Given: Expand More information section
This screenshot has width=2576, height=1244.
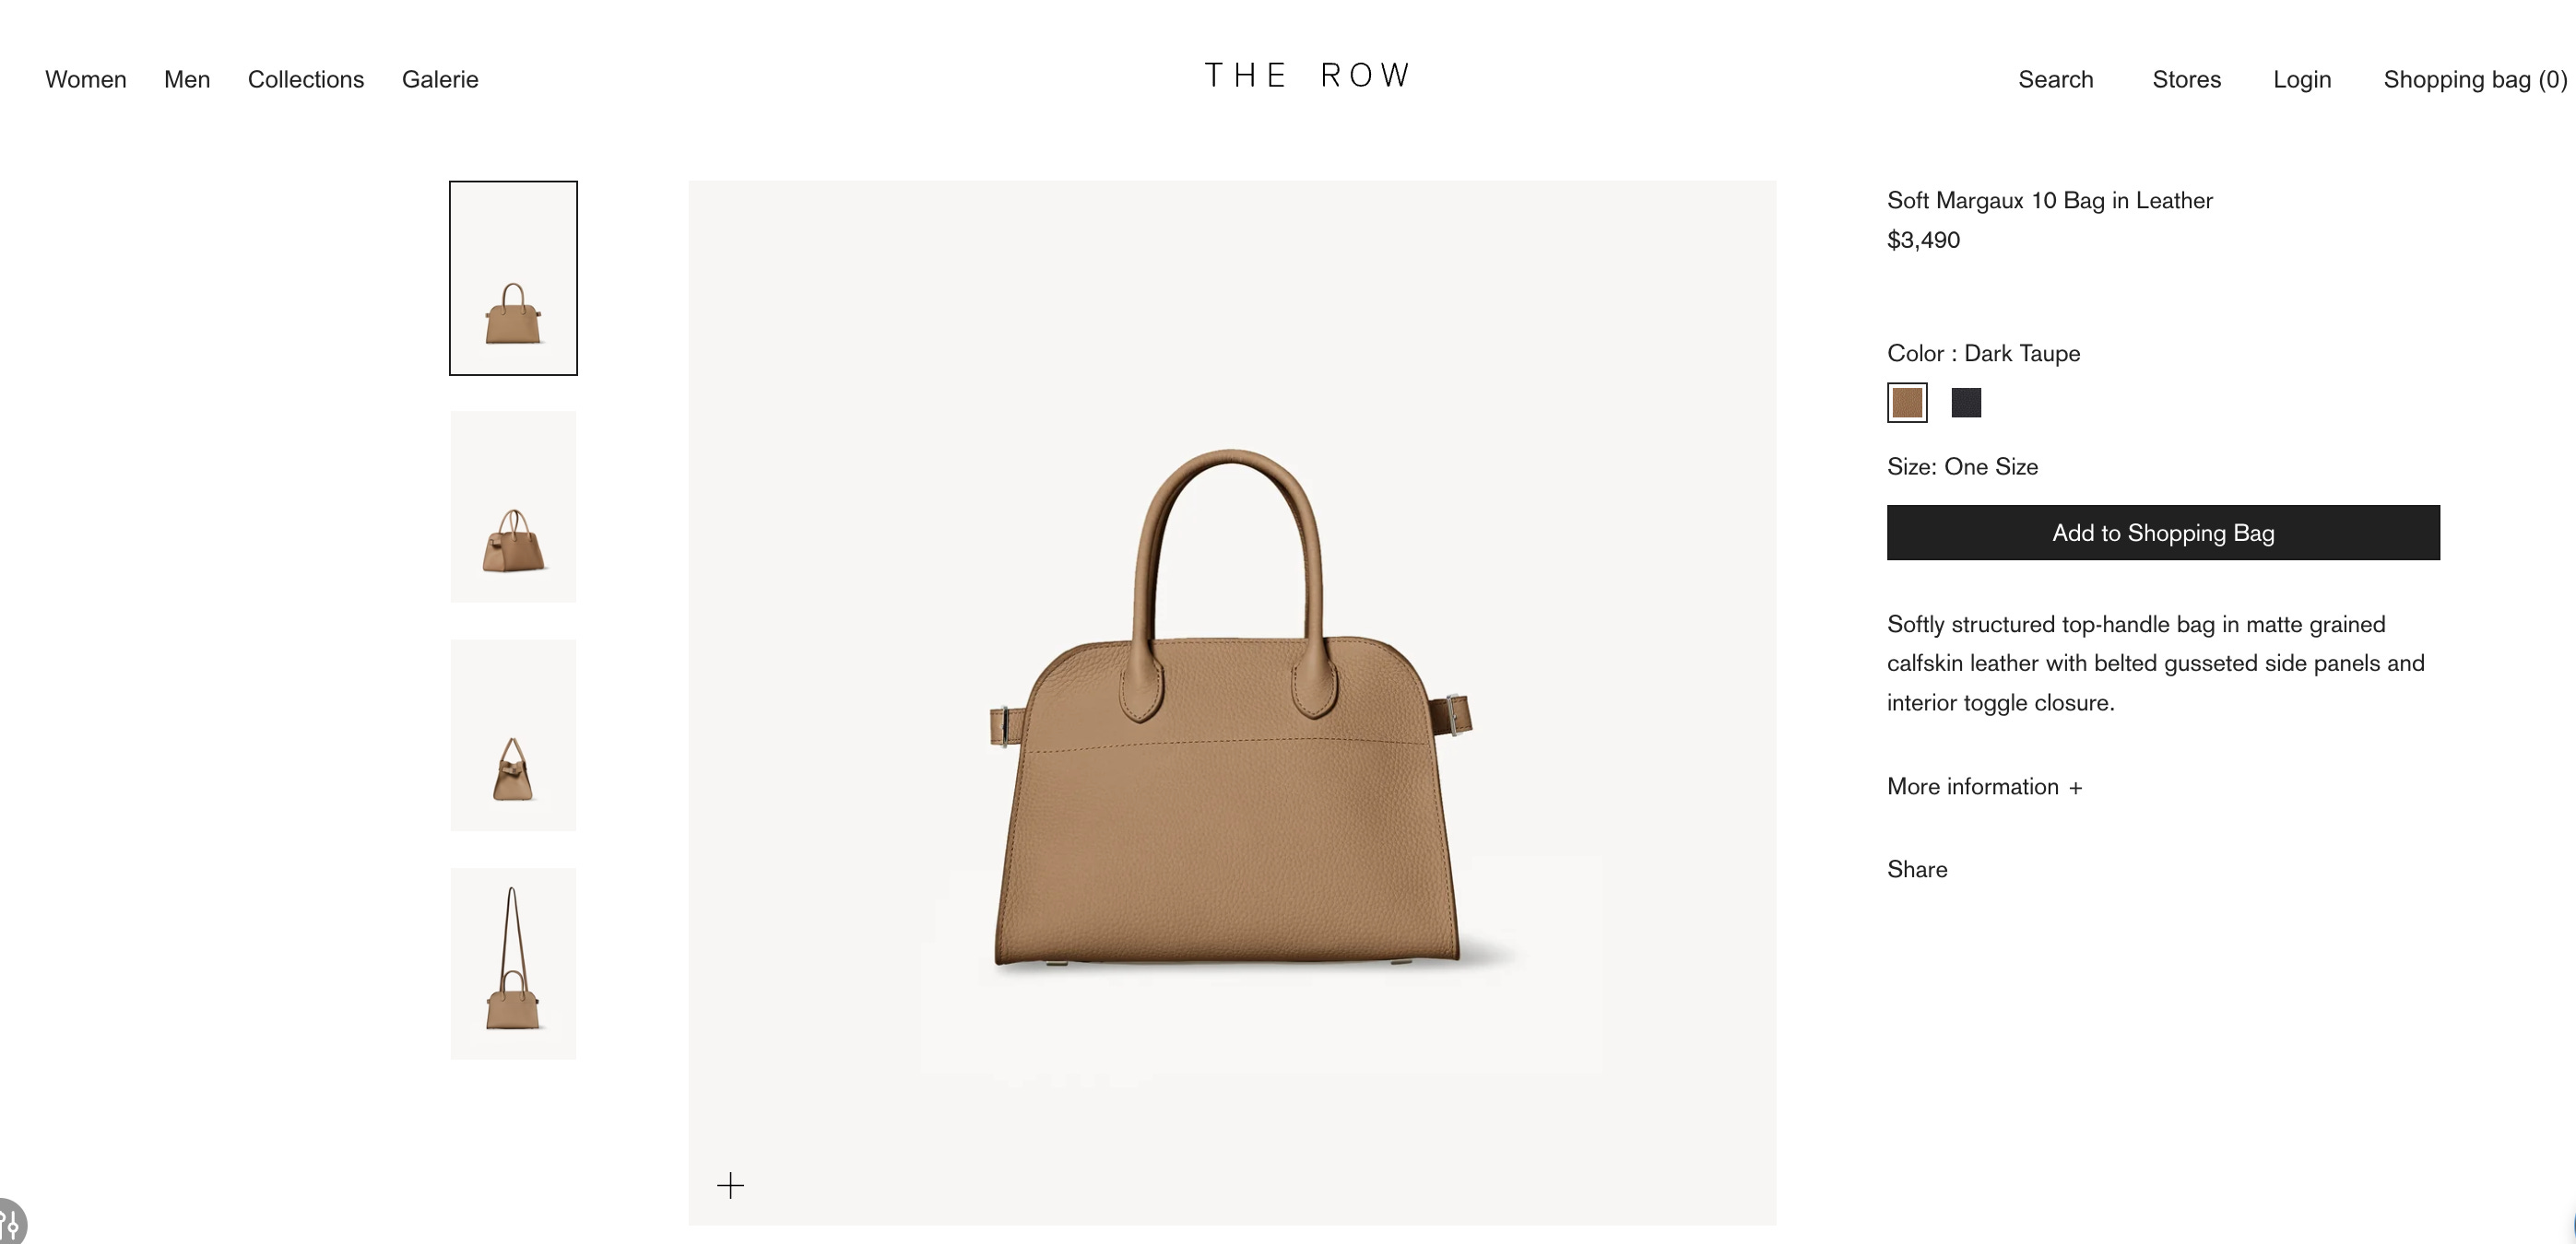Looking at the screenshot, I should (x=1984, y=786).
